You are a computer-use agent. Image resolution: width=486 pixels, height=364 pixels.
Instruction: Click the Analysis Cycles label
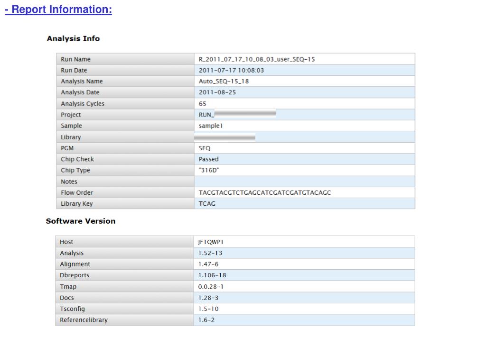[x=83, y=104]
